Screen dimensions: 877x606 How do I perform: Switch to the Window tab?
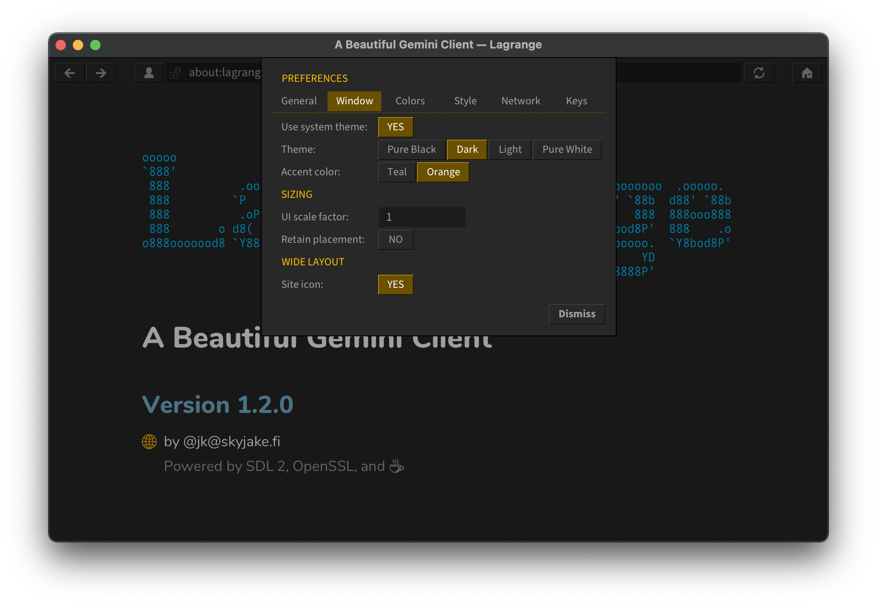pos(354,101)
